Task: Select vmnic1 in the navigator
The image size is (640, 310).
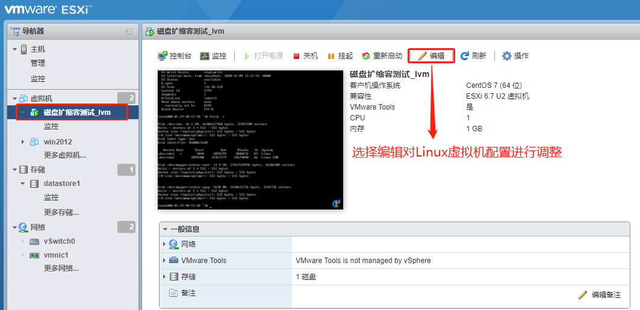Action: coord(56,255)
